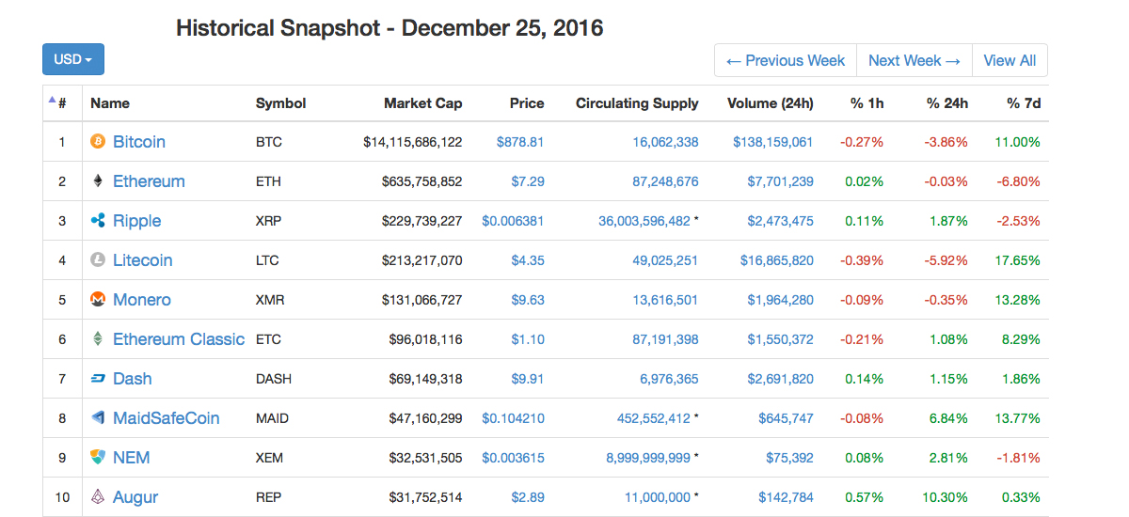Sort table by % 1h column
Image resolution: width=1129 pixels, height=517 pixels.
tap(867, 103)
